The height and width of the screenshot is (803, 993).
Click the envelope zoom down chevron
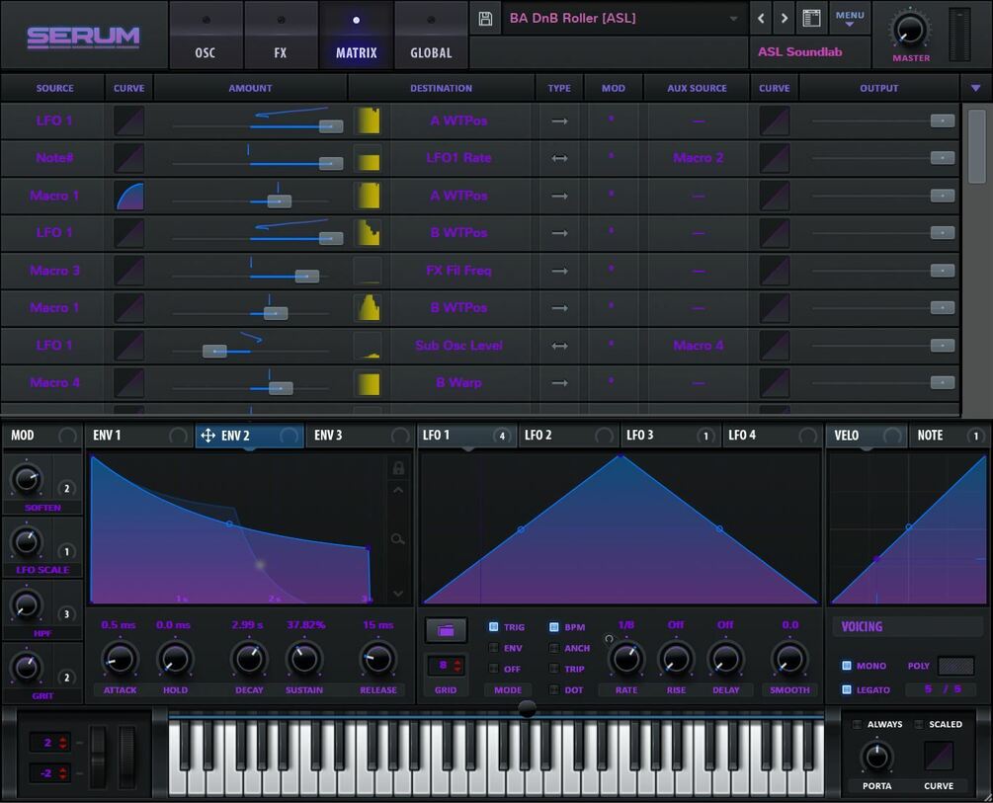(x=398, y=594)
